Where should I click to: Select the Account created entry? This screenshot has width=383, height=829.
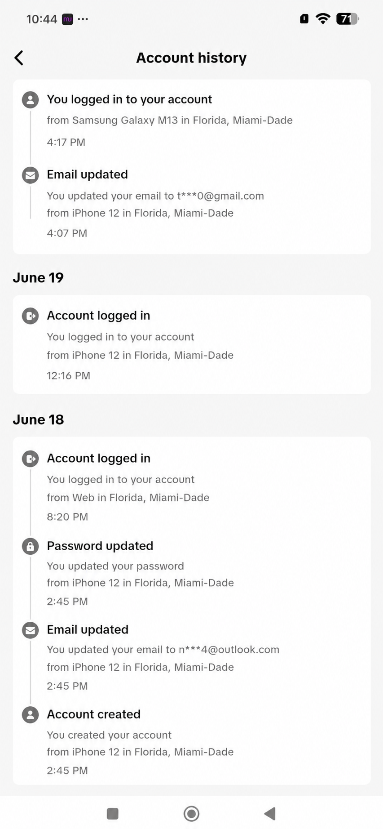[192, 742]
